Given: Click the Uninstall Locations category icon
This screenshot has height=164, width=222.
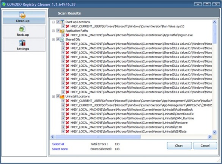Looking at the screenshot, I should 62,96.
